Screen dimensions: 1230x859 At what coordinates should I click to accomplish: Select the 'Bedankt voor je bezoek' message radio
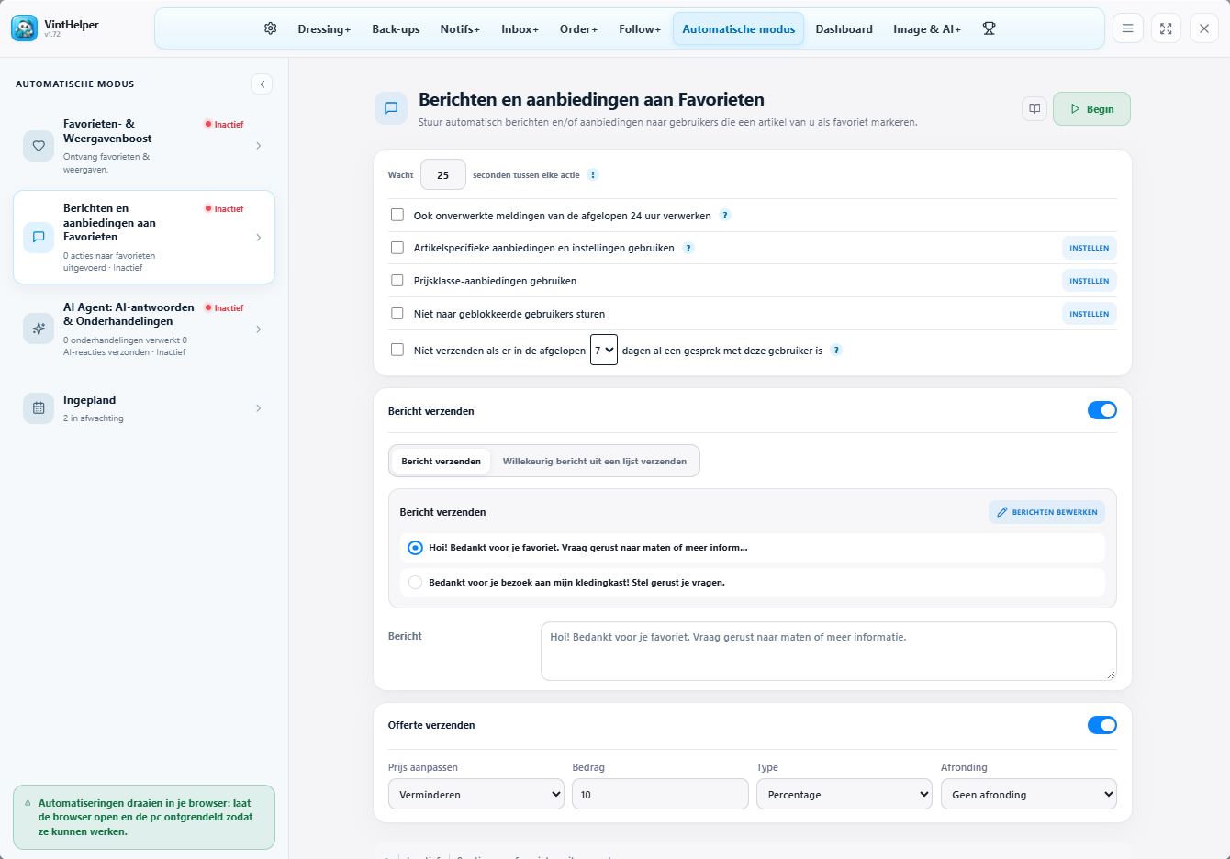pyautogui.click(x=415, y=582)
